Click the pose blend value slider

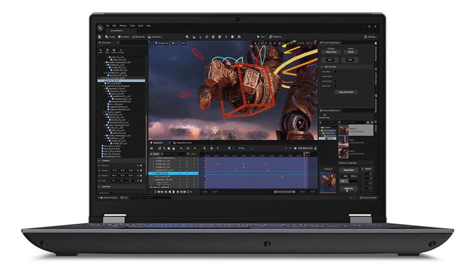pyautogui.click(x=348, y=181)
